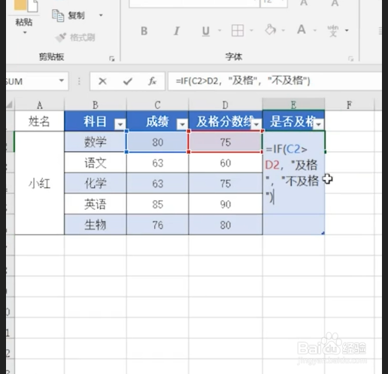The width and height of the screenshot is (388, 374).
Task: Select cell 生物
Action: (x=95, y=225)
